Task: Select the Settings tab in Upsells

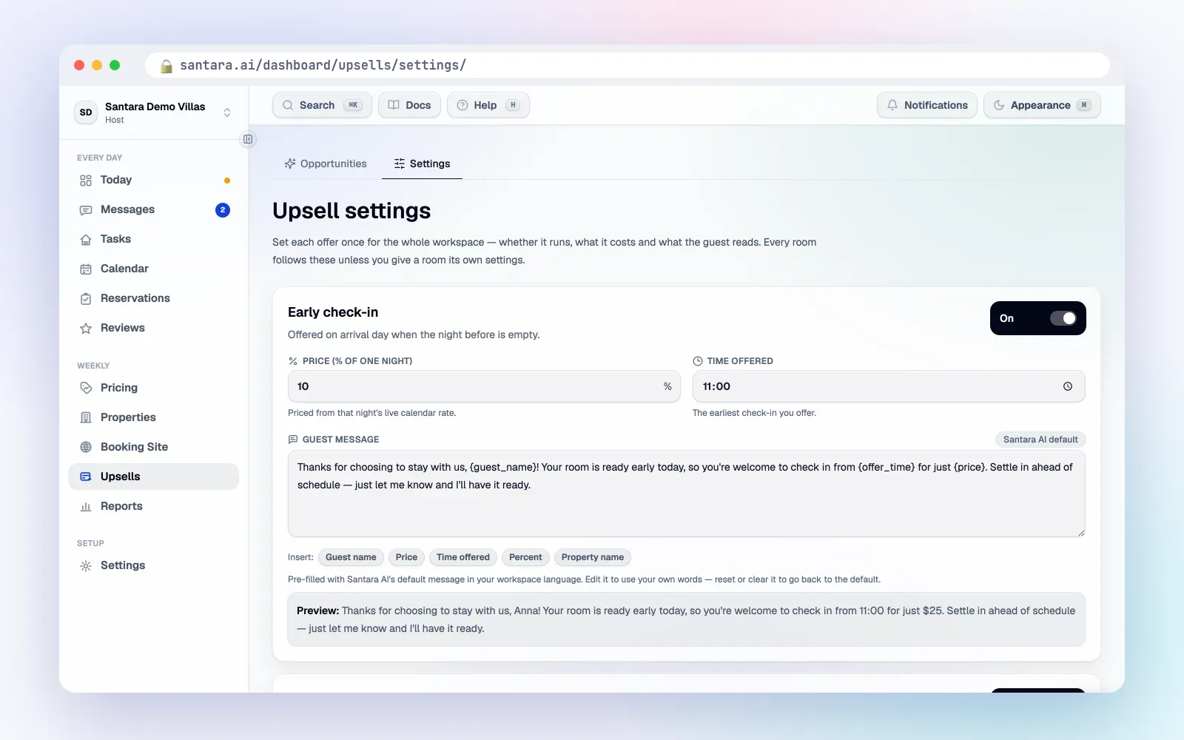Action: 422,164
